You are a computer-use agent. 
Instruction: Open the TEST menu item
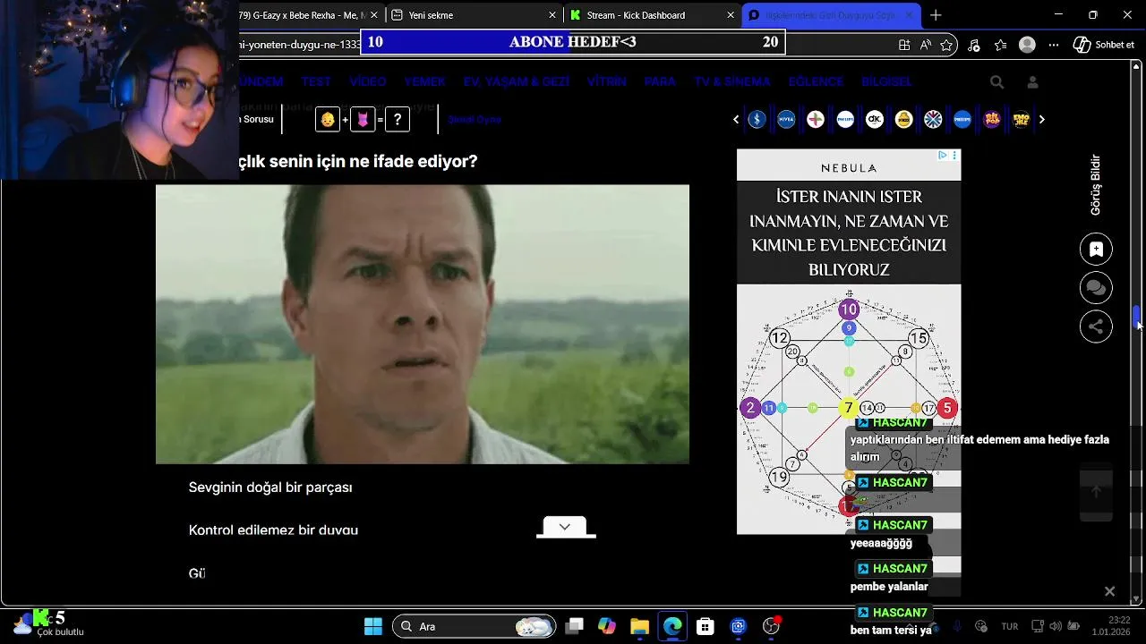pos(316,81)
